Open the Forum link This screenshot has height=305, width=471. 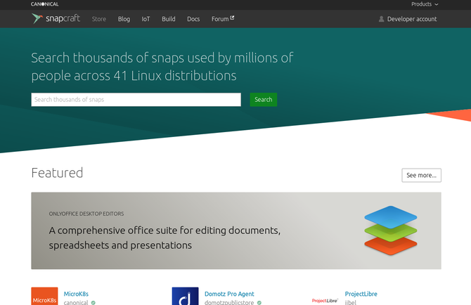(x=223, y=19)
